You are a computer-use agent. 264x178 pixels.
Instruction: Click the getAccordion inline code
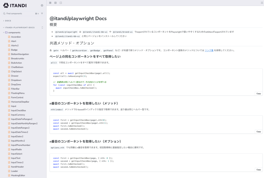79,50
